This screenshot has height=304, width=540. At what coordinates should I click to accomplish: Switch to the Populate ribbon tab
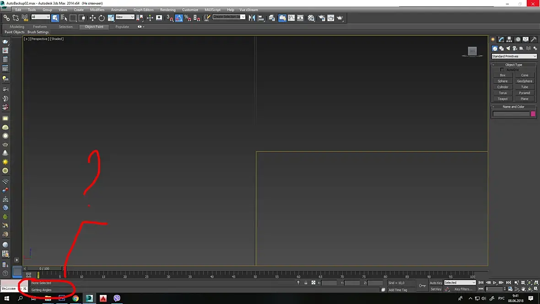coord(122,27)
